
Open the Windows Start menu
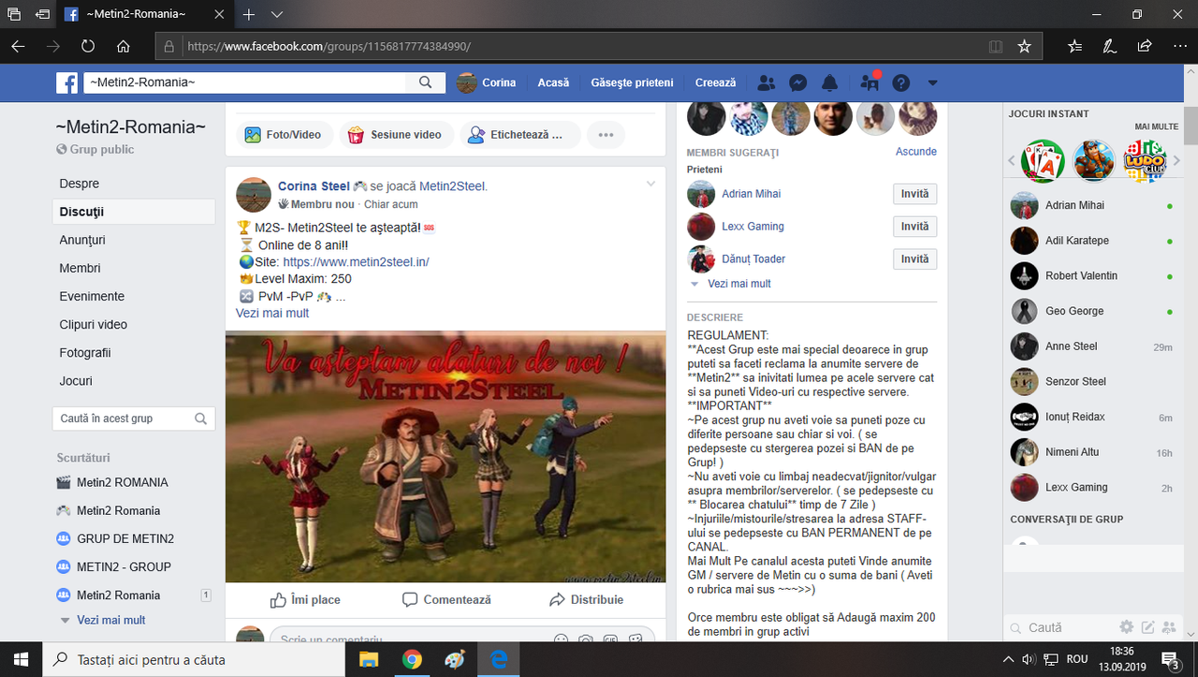point(22,659)
